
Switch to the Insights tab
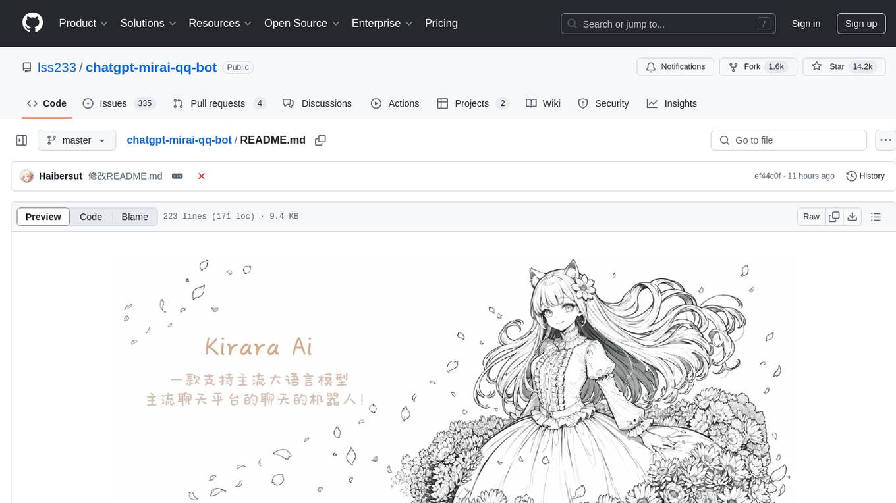coord(672,103)
